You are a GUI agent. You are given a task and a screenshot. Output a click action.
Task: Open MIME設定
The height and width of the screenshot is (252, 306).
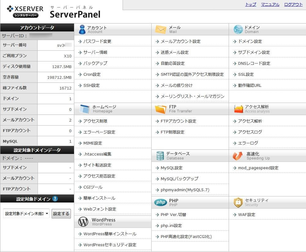[x=93, y=143]
